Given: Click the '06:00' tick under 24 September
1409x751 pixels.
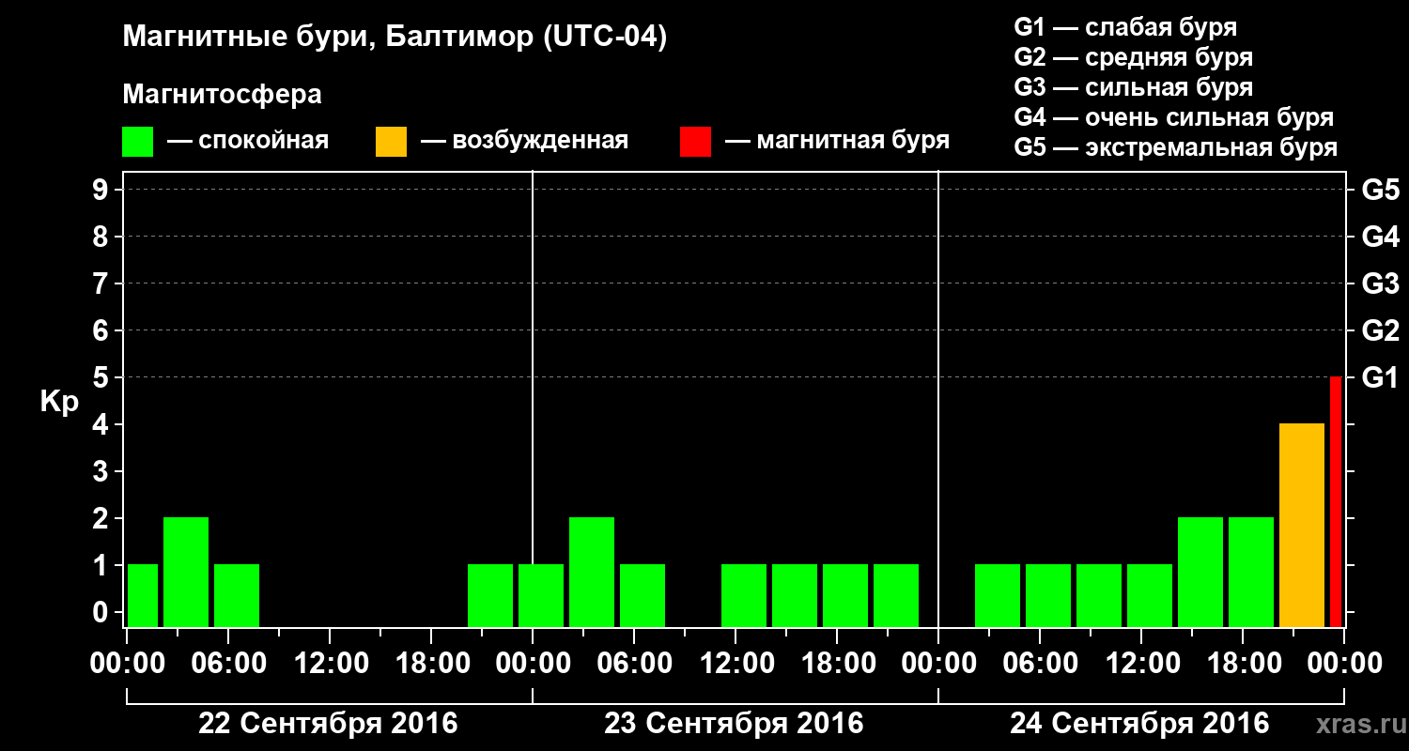Looking at the screenshot, I should pyautogui.click(x=1039, y=664).
